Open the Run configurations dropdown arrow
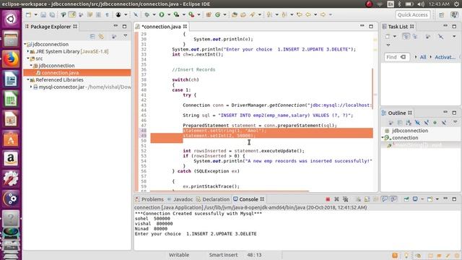 (169, 14)
